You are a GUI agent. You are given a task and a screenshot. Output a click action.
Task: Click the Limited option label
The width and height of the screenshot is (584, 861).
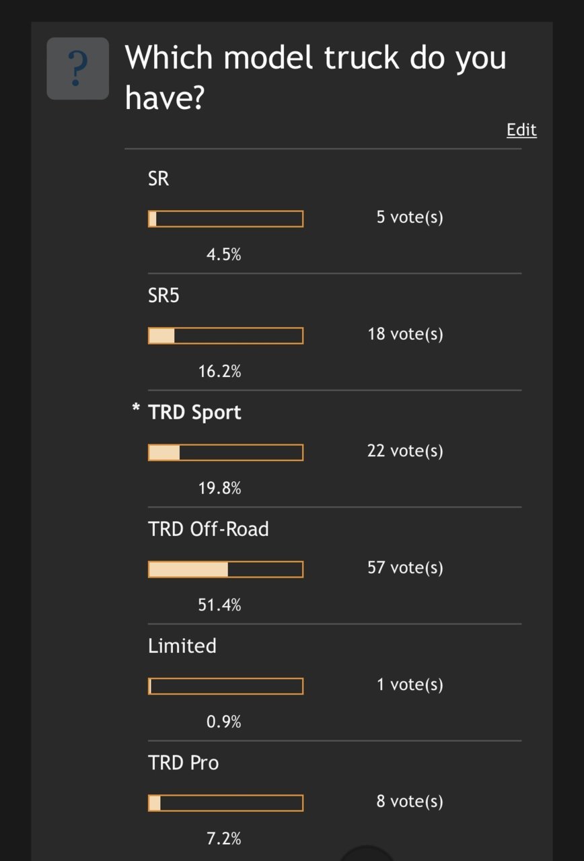(182, 646)
